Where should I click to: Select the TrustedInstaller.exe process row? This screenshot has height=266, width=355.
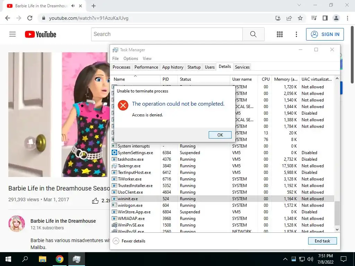tap(222, 186)
